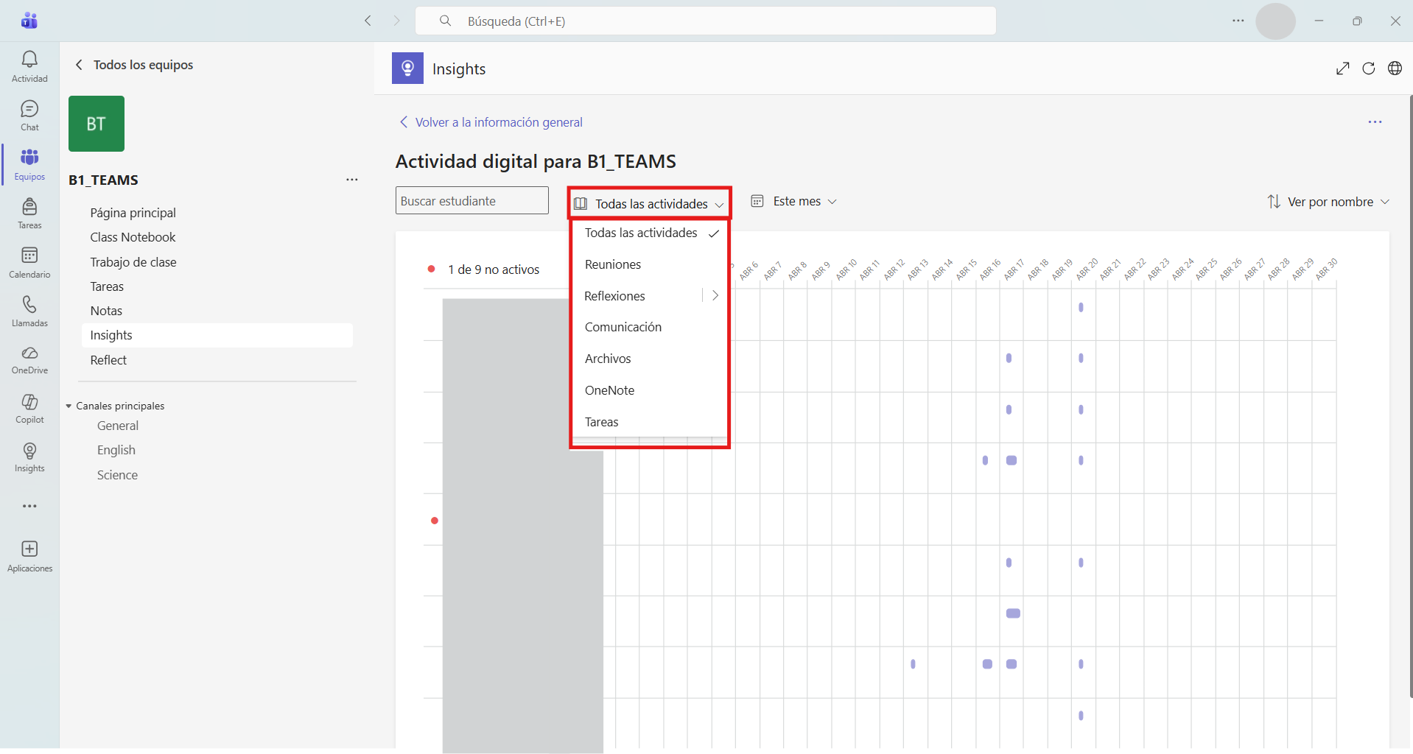
Task: Click the ABR 17 date column header
Action: [x=1014, y=269]
